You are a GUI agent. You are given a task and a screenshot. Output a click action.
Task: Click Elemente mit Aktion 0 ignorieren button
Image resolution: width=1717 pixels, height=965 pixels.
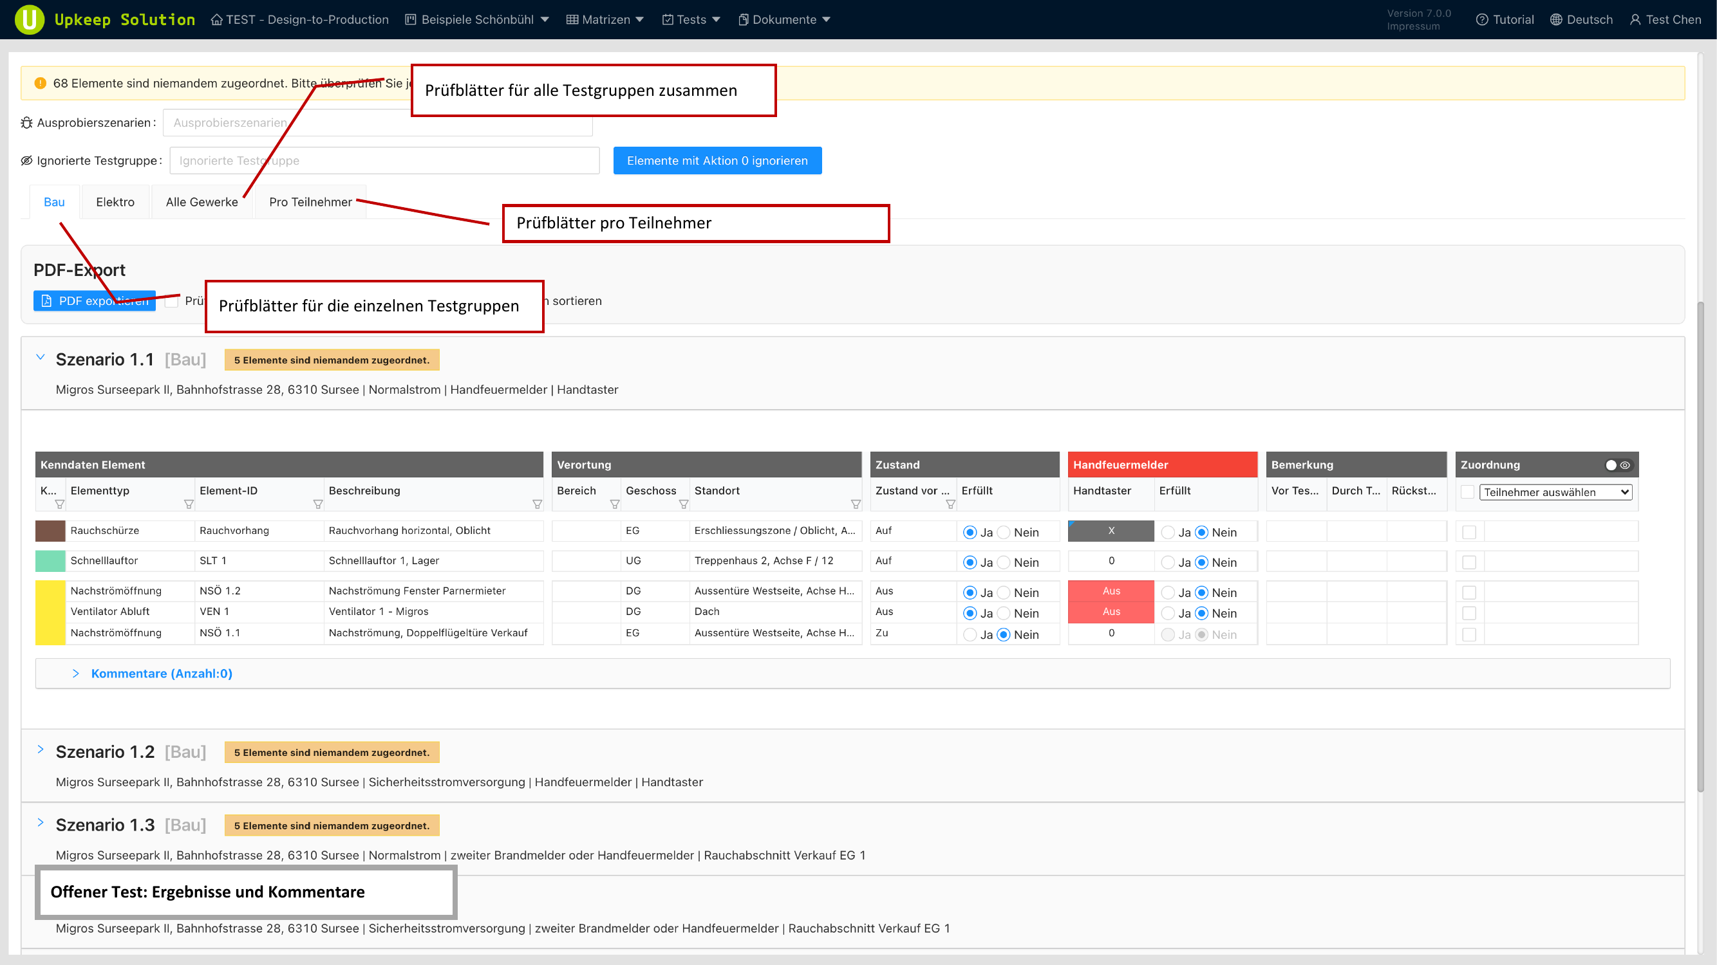[717, 160]
